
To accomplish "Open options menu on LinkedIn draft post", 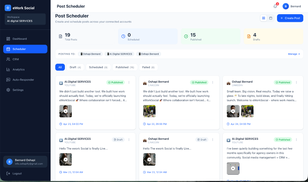I will (213, 140).
